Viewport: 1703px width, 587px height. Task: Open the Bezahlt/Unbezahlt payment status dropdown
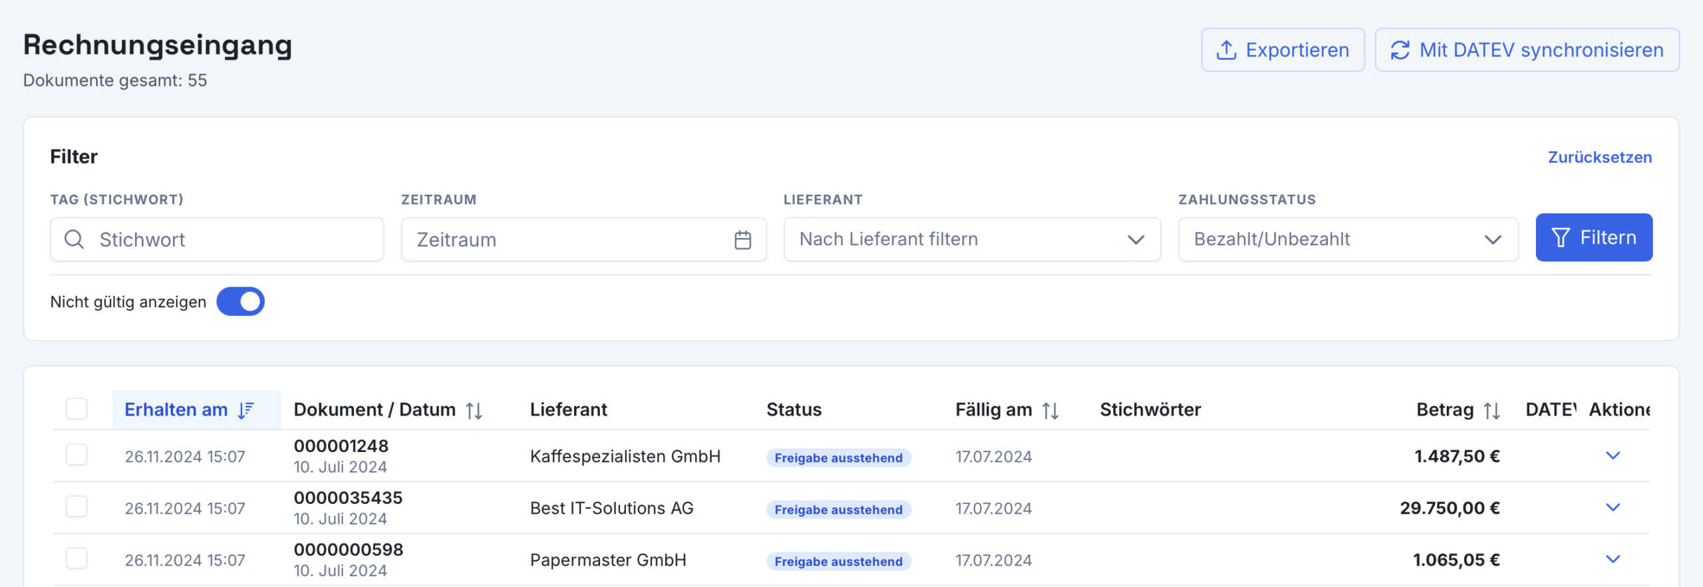pos(1348,239)
